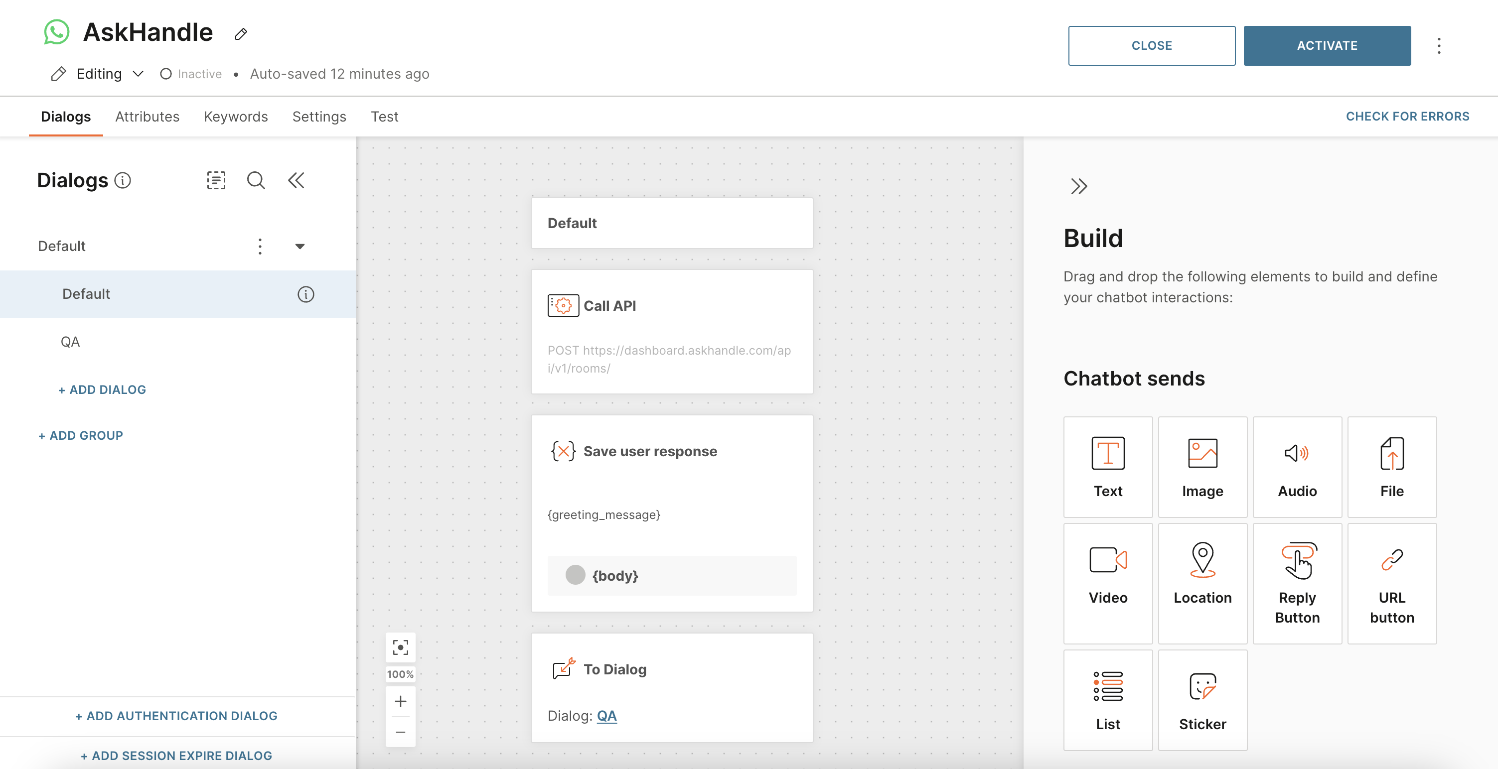Image resolution: width=1498 pixels, height=769 pixels.
Task: Select the QA dialog in list
Action: pyautogui.click(x=70, y=342)
